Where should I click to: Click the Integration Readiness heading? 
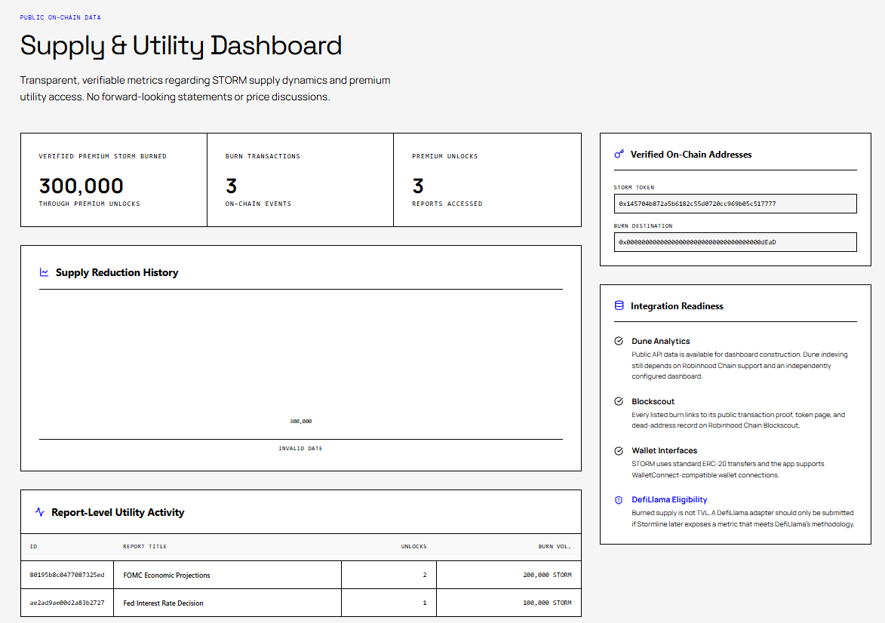tap(677, 306)
